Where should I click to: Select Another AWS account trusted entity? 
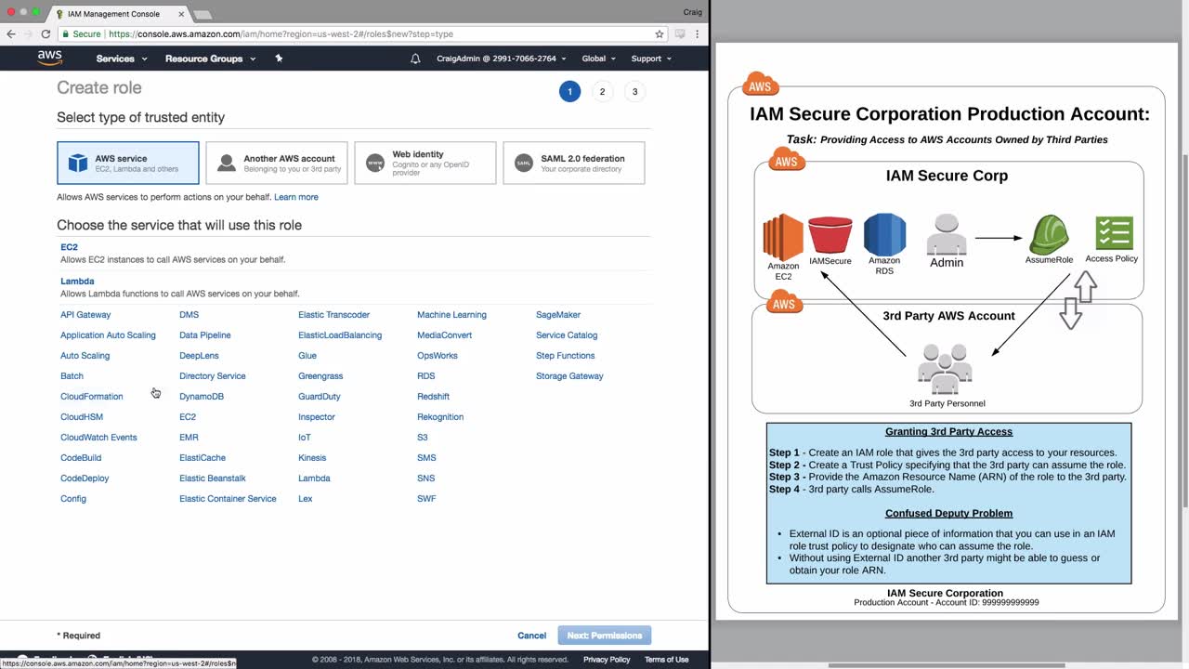[x=277, y=163]
